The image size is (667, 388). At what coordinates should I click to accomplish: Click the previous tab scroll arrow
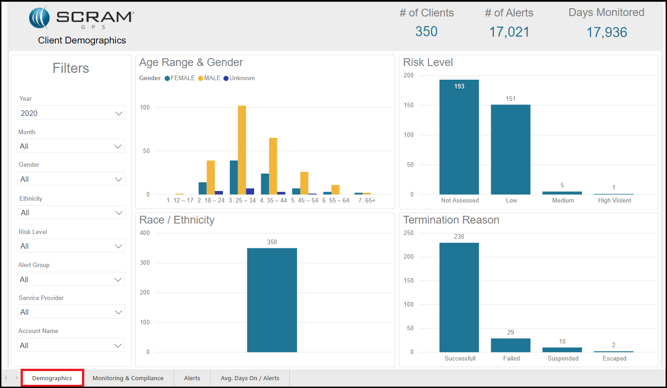[x=6, y=378]
